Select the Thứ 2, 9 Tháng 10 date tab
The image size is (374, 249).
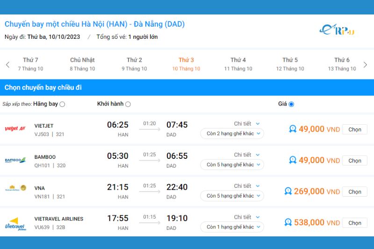(x=134, y=64)
